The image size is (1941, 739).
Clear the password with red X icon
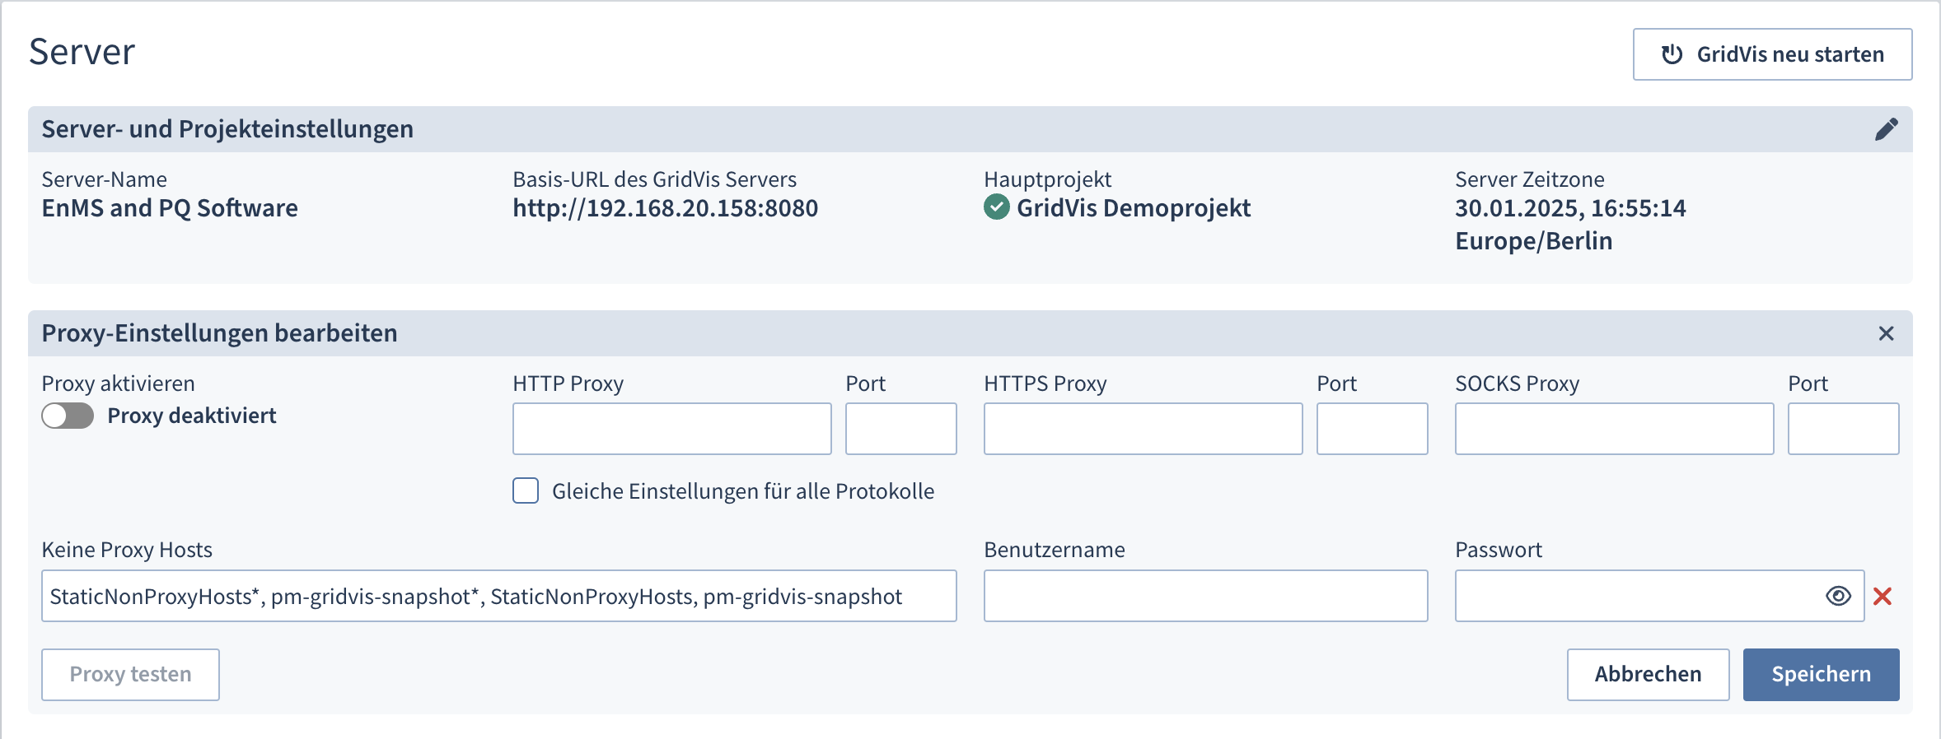[x=1883, y=596]
